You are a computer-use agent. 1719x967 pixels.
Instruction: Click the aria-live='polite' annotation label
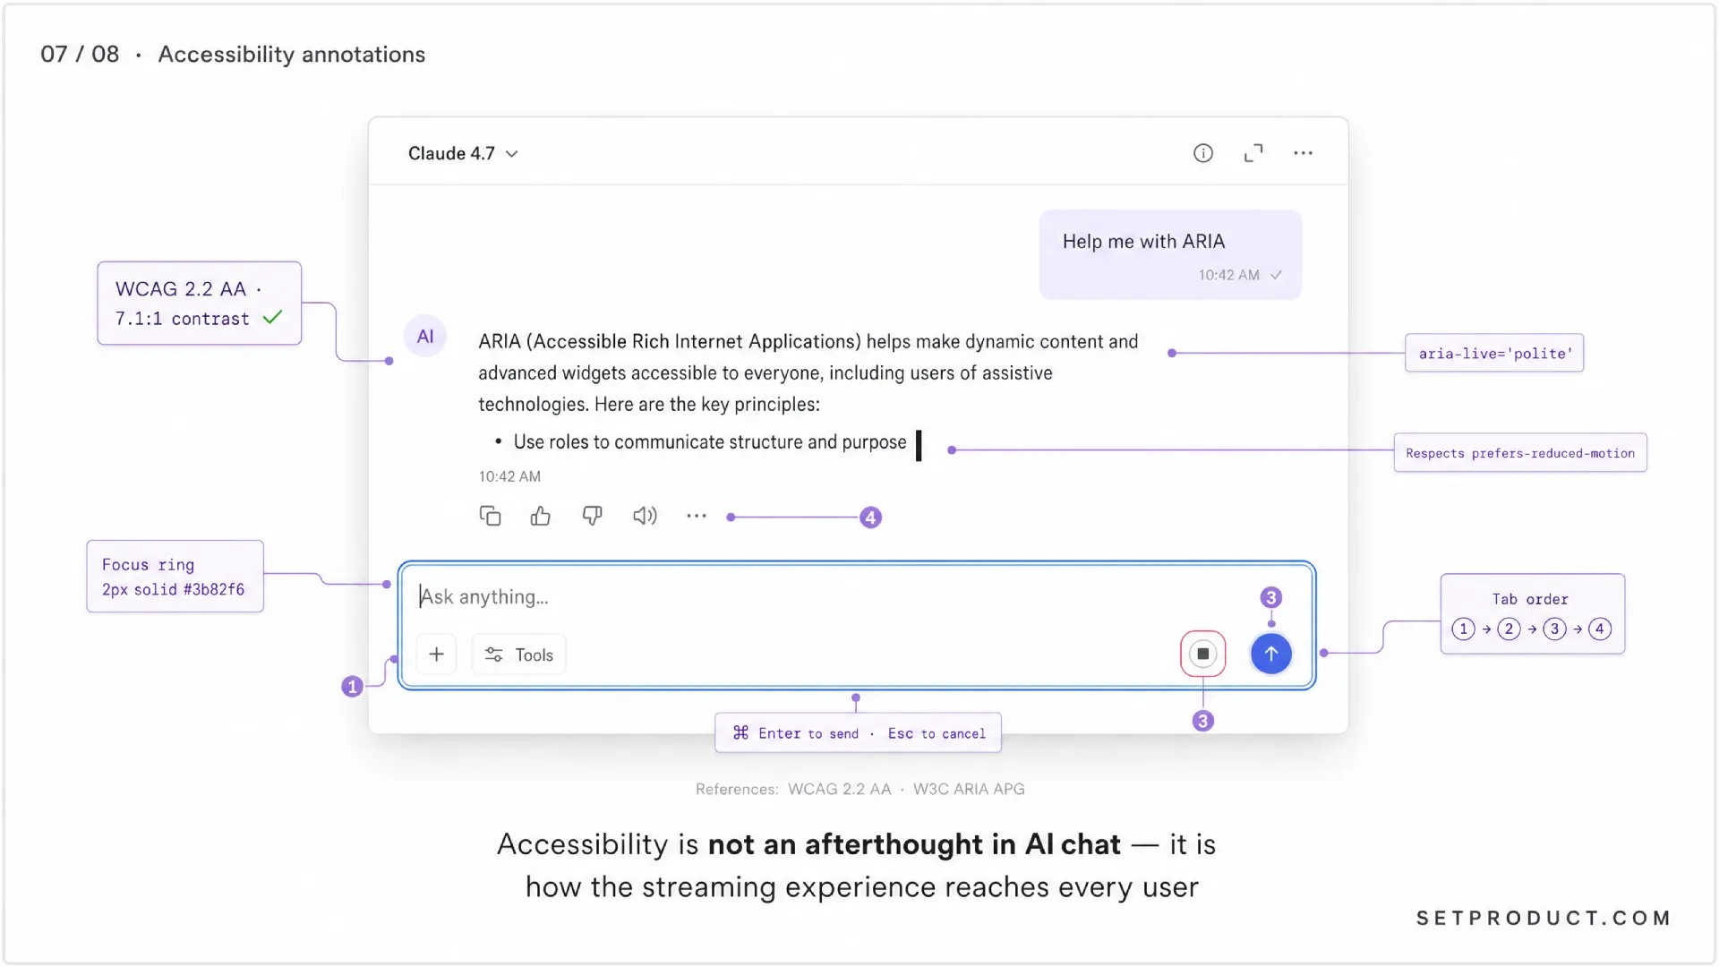[x=1494, y=353]
